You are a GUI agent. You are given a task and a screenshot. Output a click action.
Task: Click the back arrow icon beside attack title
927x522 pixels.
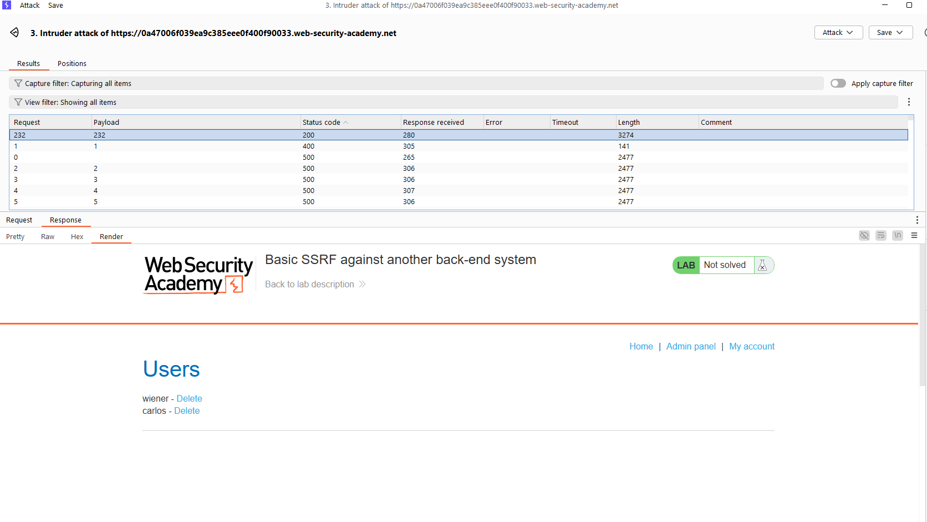14,33
